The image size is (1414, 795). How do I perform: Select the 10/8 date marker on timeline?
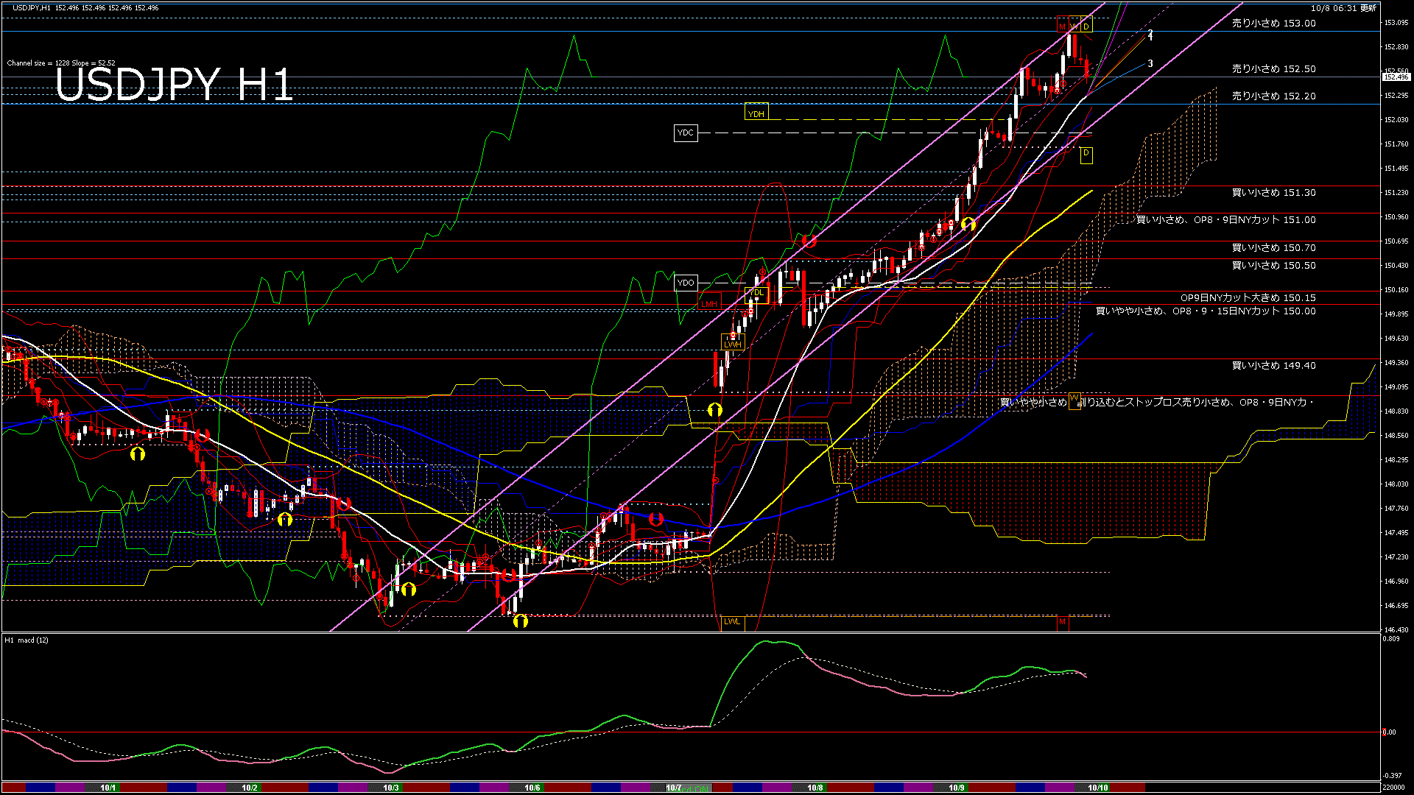pos(815,788)
